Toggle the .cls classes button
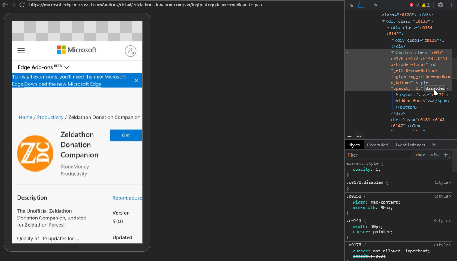 coord(434,155)
